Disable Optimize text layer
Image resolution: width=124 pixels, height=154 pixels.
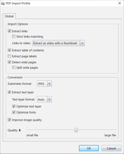tap(14, 106)
